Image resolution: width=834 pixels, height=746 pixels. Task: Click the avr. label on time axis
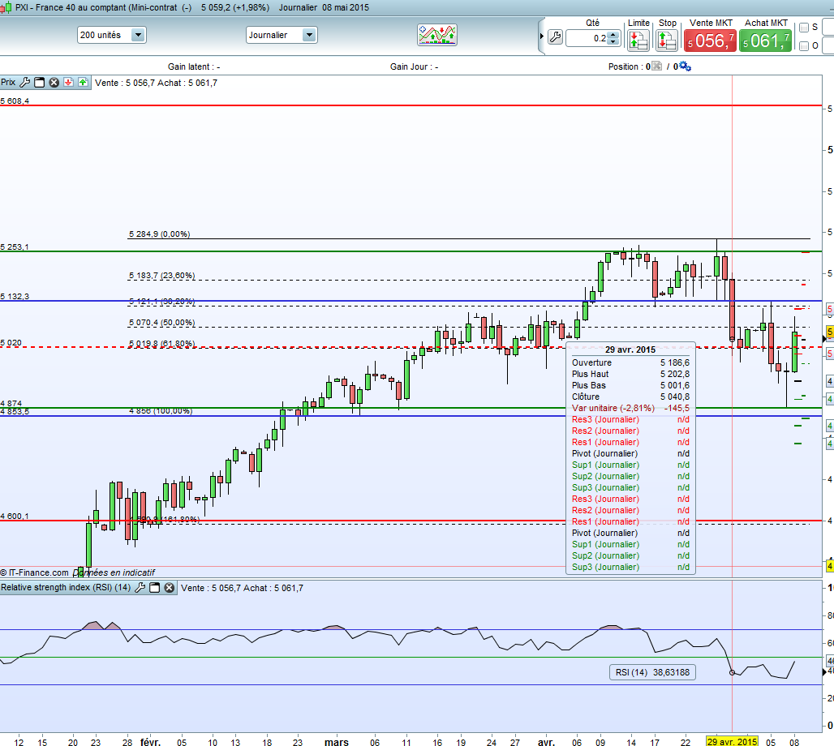tap(546, 742)
